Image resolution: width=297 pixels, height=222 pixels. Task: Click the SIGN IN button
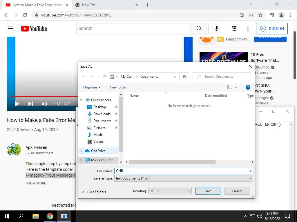coord(272,29)
